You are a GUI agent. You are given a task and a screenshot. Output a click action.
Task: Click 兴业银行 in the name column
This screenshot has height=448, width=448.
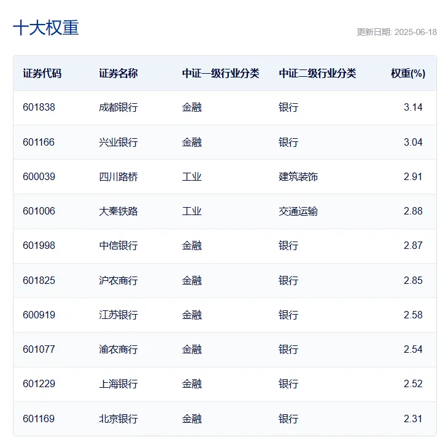click(118, 142)
